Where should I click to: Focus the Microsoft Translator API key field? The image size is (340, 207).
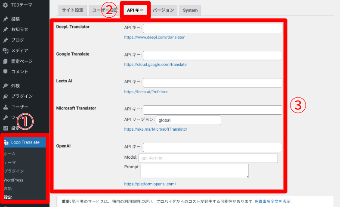(x=213, y=110)
